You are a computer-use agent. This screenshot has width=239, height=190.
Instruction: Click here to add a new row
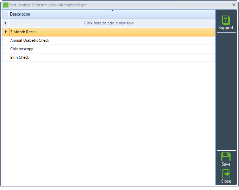tap(109, 23)
